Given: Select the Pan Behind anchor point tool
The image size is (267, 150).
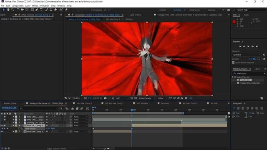Looking at the screenshot, I should pos(27,10).
